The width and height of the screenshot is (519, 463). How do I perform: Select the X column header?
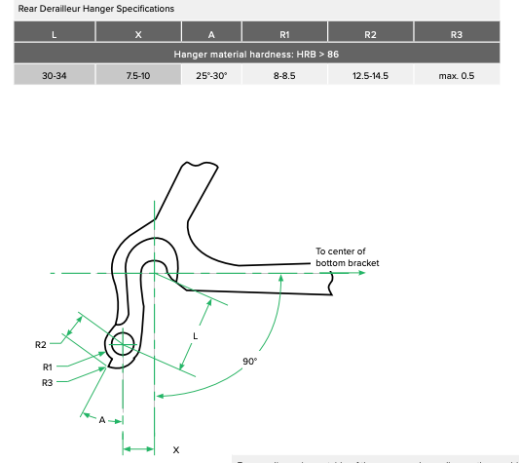[x=138, y=32]
